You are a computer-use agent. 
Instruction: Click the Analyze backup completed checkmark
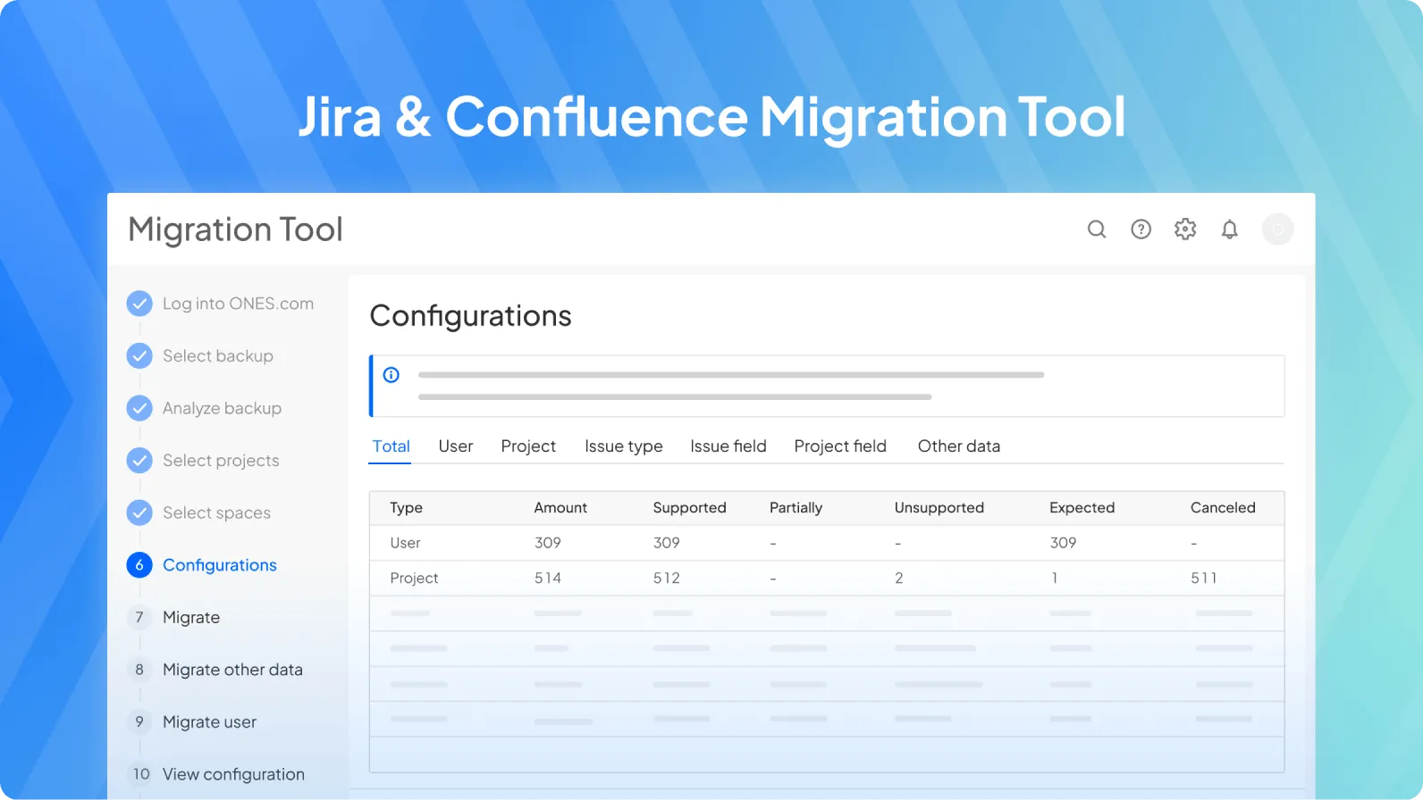139,408
